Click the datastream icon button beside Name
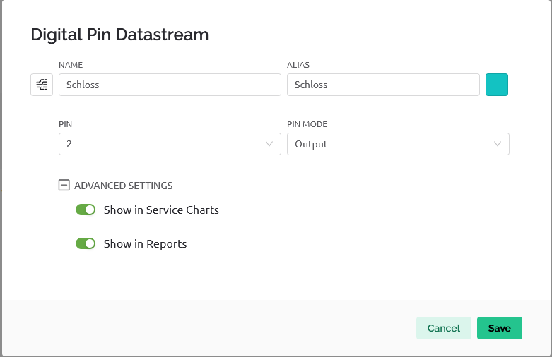 pos(42,85)
